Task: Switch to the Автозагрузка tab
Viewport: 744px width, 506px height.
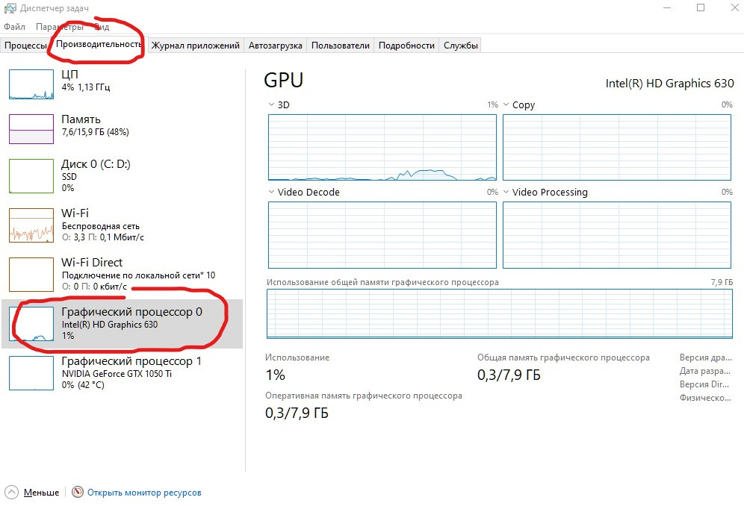Action: pyautogui.click(x=275, y=46)
